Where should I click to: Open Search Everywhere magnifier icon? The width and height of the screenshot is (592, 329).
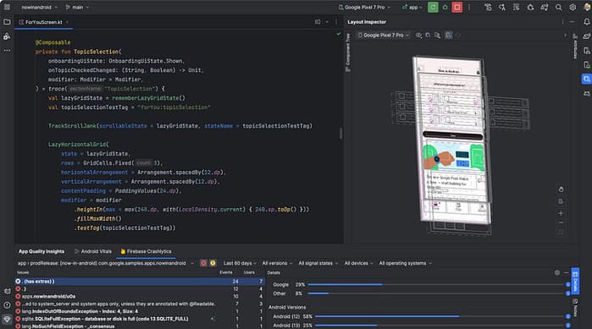(558, 7)
